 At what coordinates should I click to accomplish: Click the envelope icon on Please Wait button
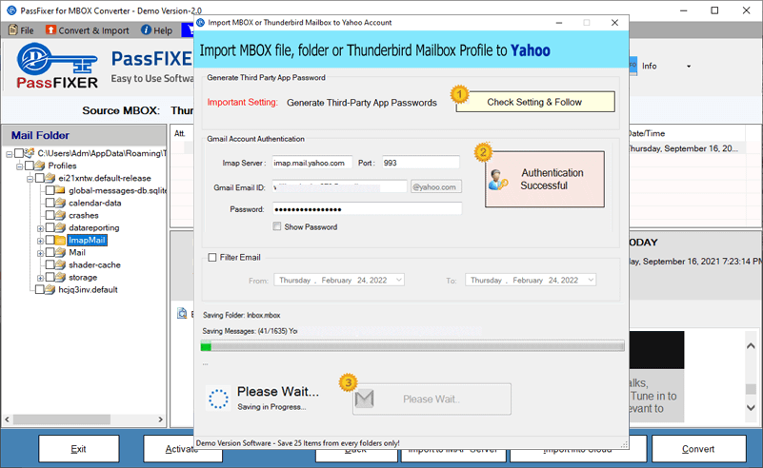tap(365, 399)
